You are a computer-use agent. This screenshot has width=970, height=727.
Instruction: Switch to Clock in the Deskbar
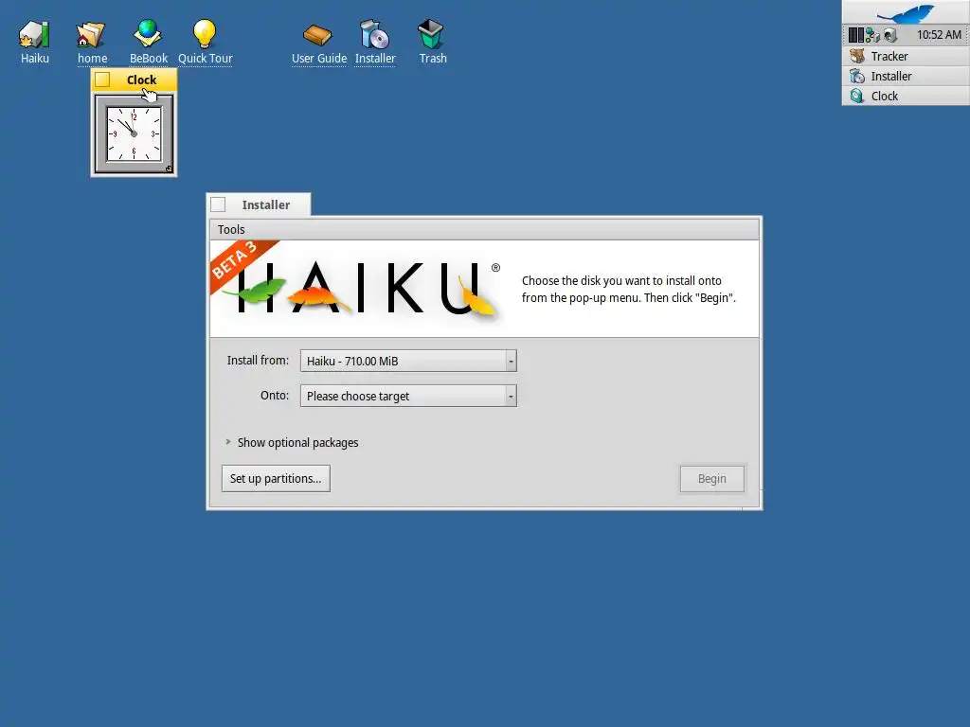(x=906, y=96)
